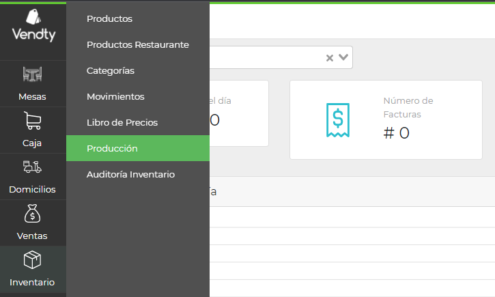495x297 pixels.
Task: Open the Ventas money bag icon
Action: click(32, 213)
